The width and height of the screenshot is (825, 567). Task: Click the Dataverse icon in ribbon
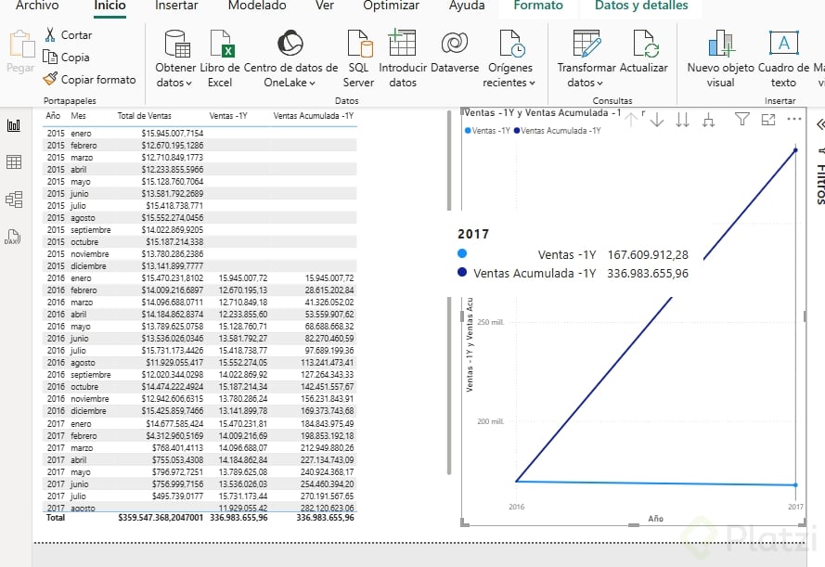[454, 45]
